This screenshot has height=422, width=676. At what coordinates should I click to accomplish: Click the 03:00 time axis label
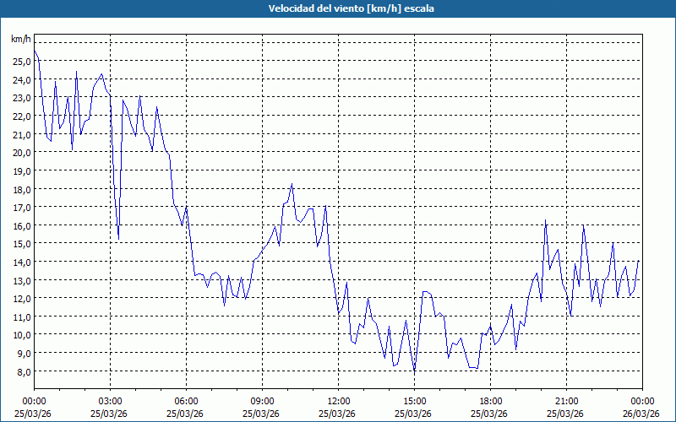coord(110,401)
